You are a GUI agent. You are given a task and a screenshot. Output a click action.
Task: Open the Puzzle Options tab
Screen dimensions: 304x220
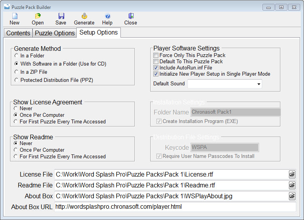55,33
